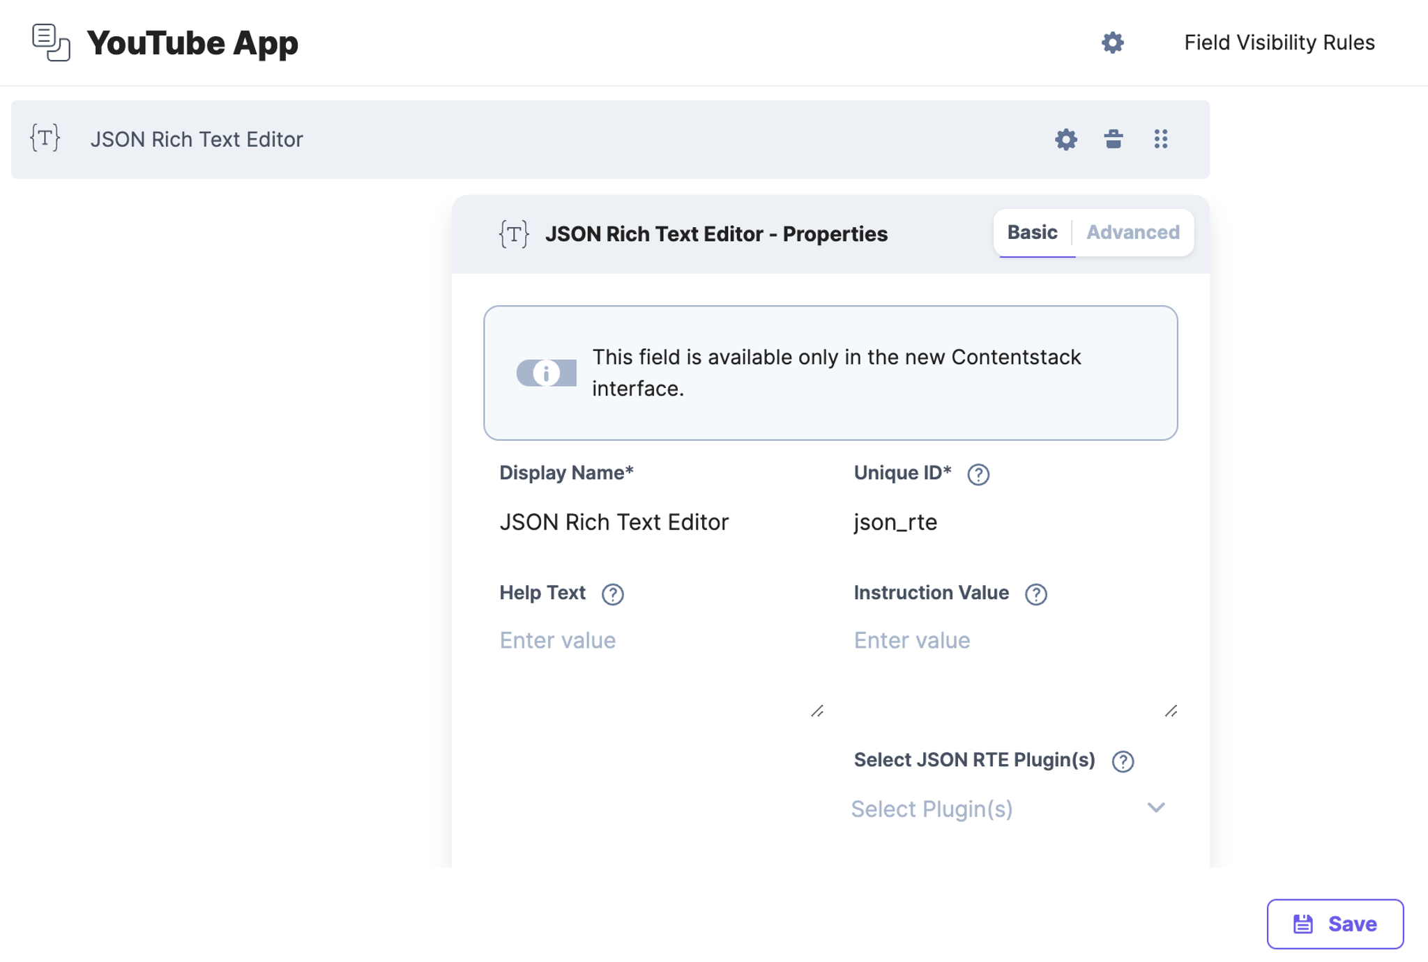Show Unique ID help tooltip icon
Screen dimensions: 1428x962
pyautogui.click(x=978, y=474)
